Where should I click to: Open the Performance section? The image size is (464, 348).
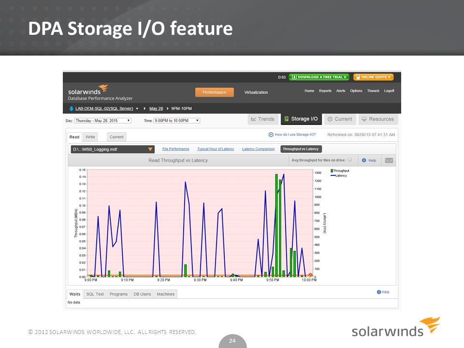point(214,92)
